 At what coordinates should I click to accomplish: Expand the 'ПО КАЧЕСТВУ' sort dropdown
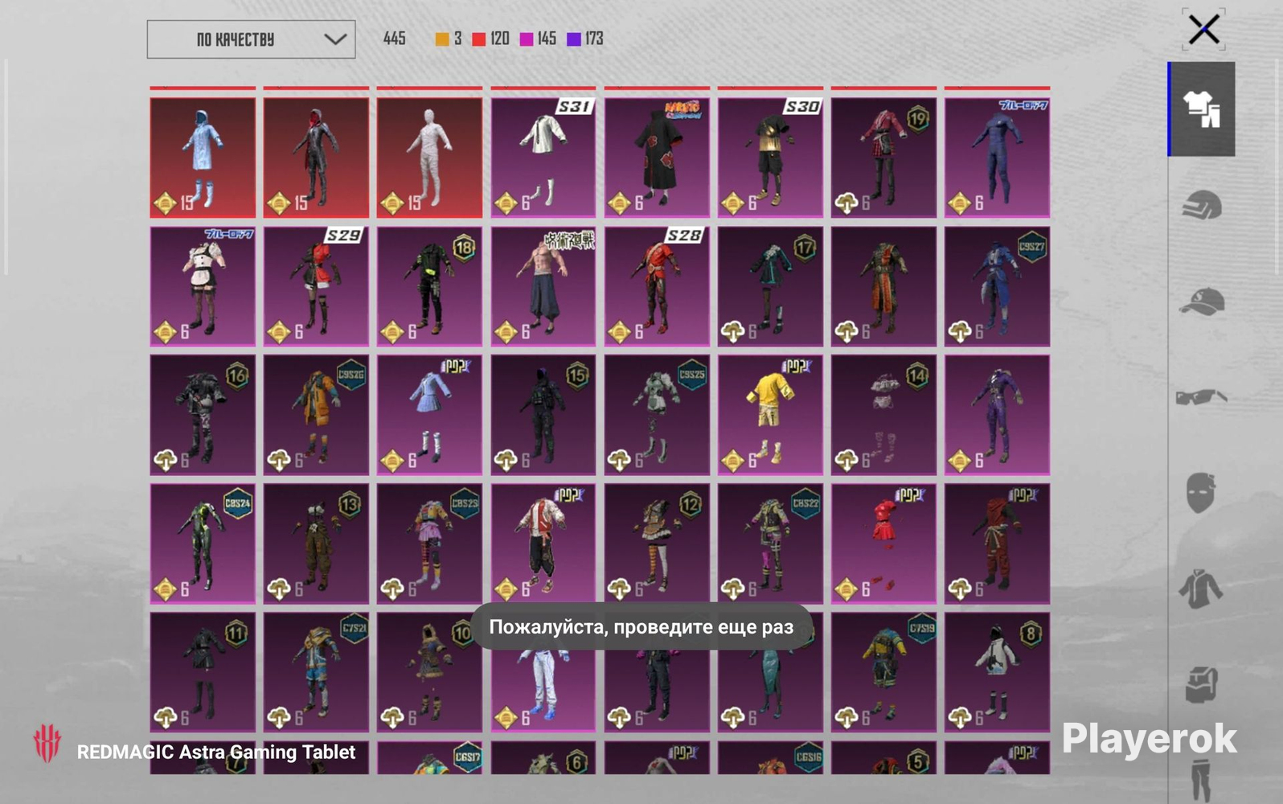coord(251,39)
